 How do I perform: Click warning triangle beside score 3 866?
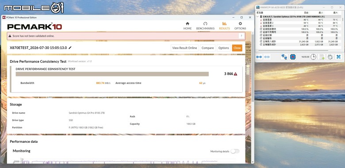pyautogui.click(x=235, y=74)
